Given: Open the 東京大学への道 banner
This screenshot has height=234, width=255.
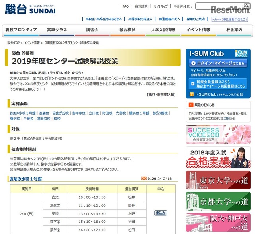Looking at the screenshot, I should [218, 180].
